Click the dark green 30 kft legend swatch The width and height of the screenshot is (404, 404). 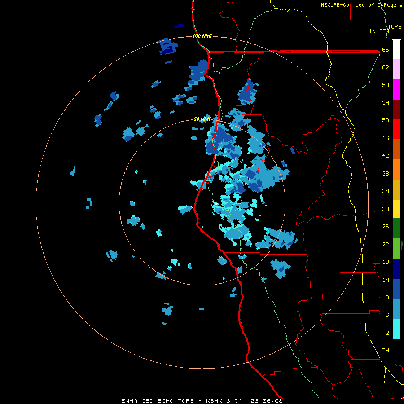[396, 228]
